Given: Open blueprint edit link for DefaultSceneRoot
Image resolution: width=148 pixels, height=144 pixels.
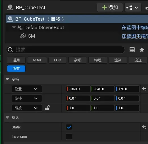Looking at the screenshot, I should [135, 27].
